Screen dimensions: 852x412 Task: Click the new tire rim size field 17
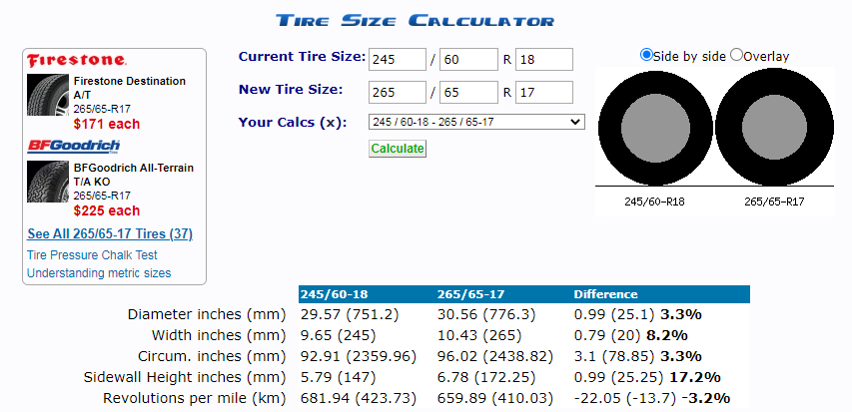pos(543,93)
